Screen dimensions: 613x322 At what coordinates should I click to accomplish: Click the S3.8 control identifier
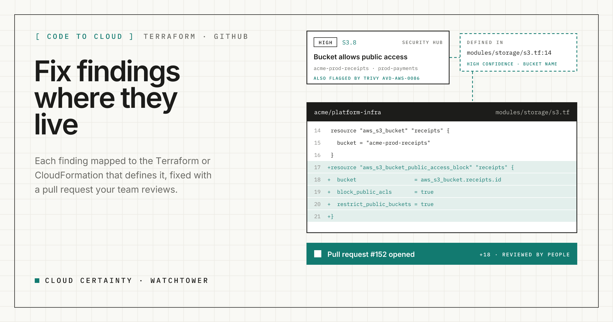click(x=349, y=42)
